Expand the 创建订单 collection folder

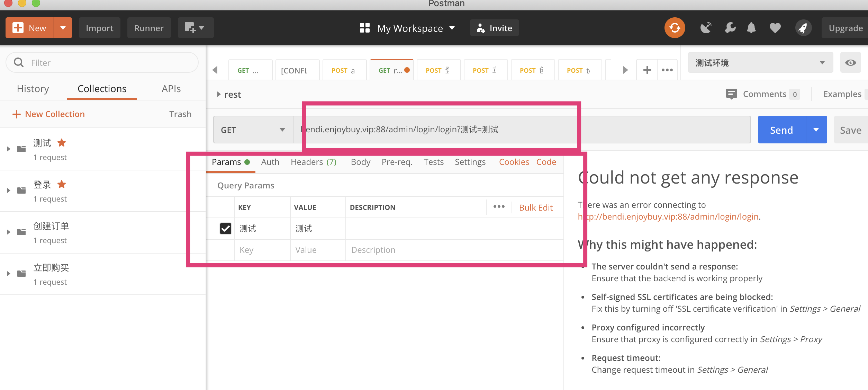(x=9, y=232)
